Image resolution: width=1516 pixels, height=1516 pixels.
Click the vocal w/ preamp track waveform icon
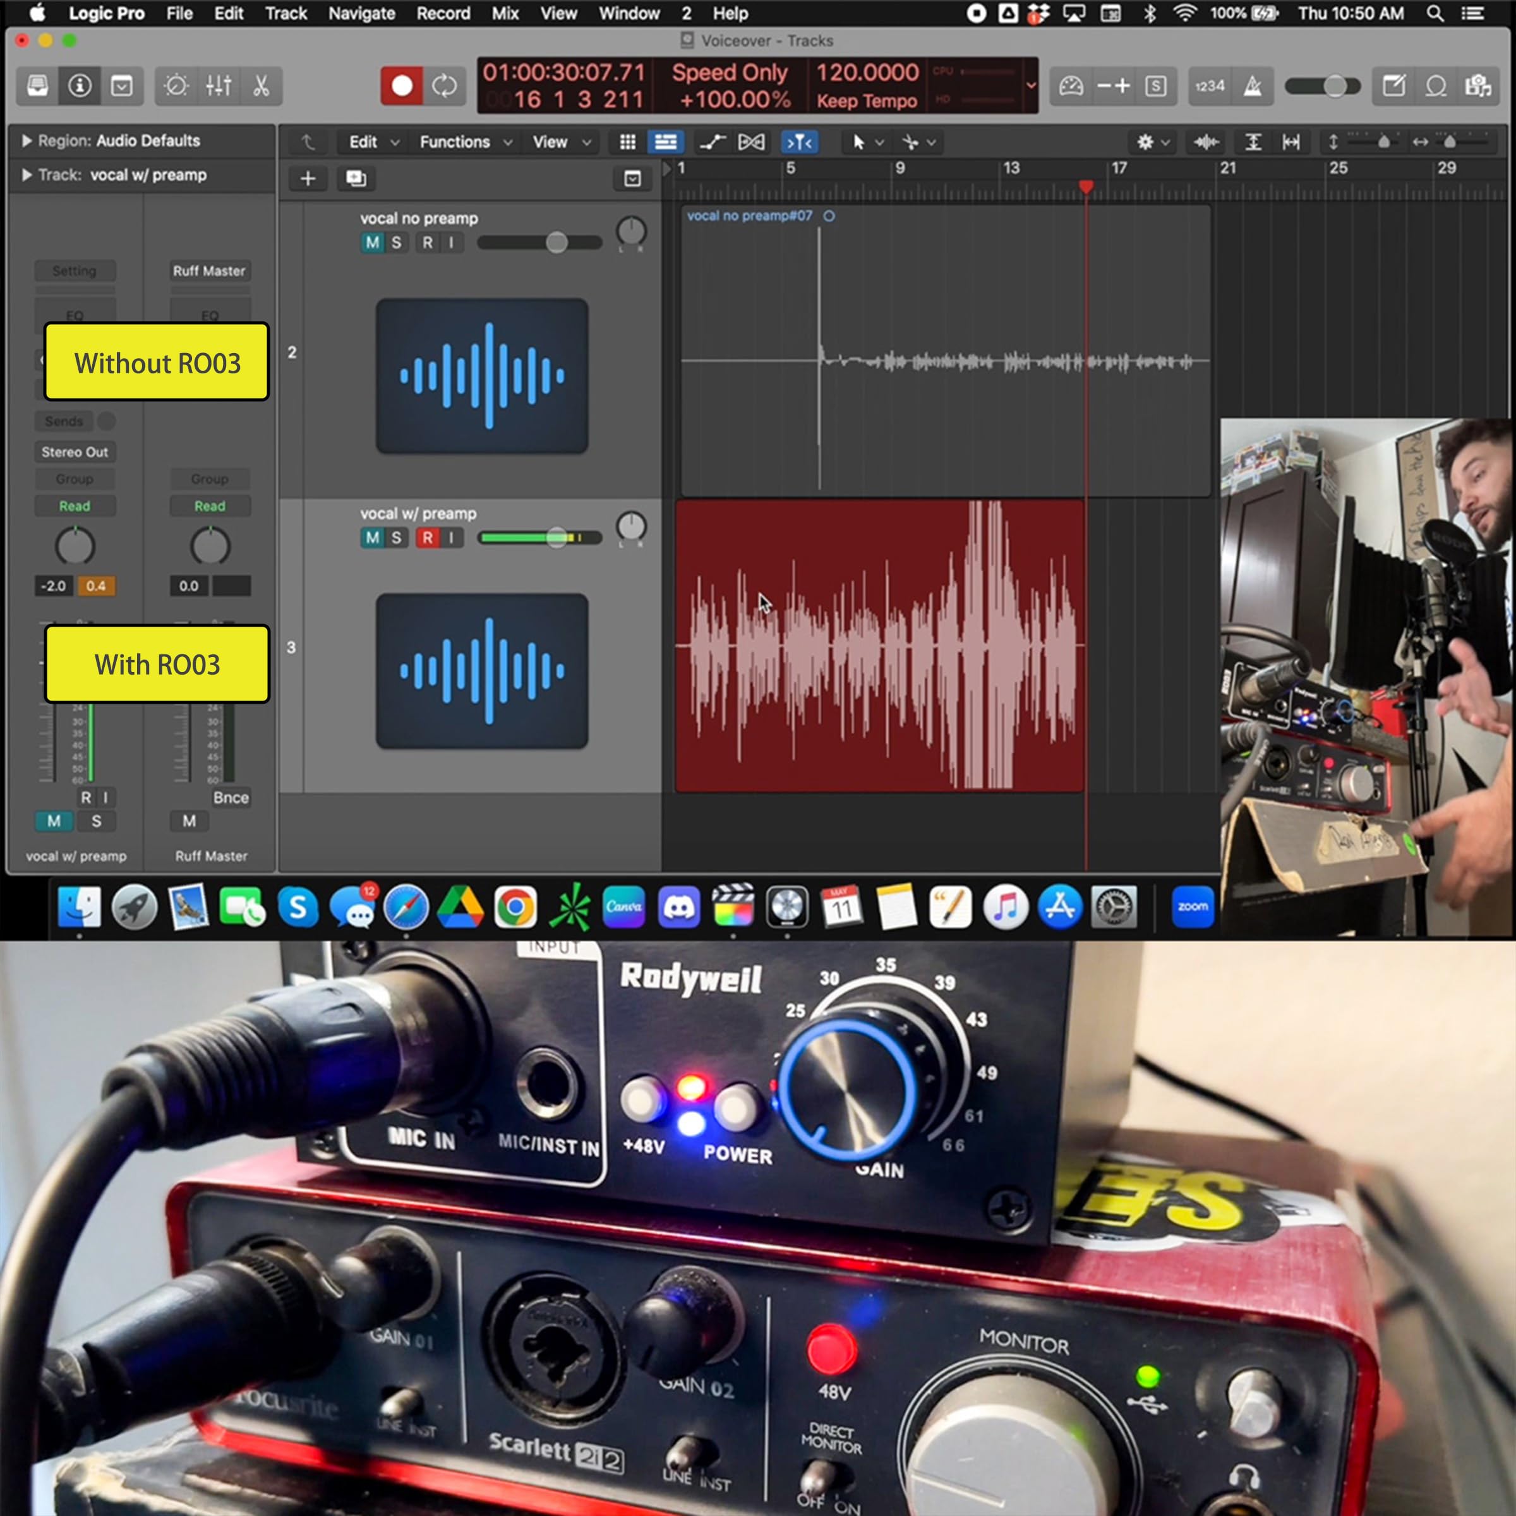[482, 671]
